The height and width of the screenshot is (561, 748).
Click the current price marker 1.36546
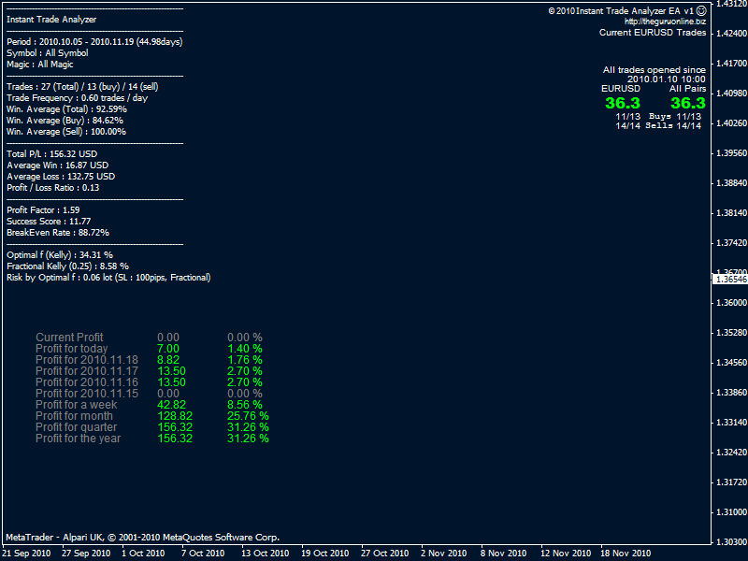tap(729, 280)
